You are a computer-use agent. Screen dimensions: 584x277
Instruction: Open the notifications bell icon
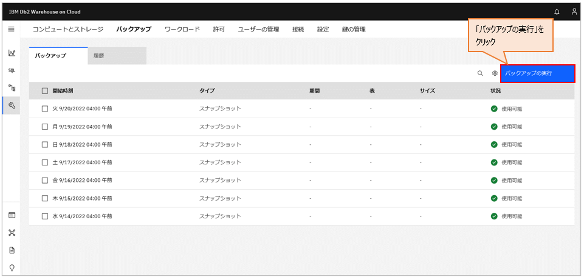(557, 12)
